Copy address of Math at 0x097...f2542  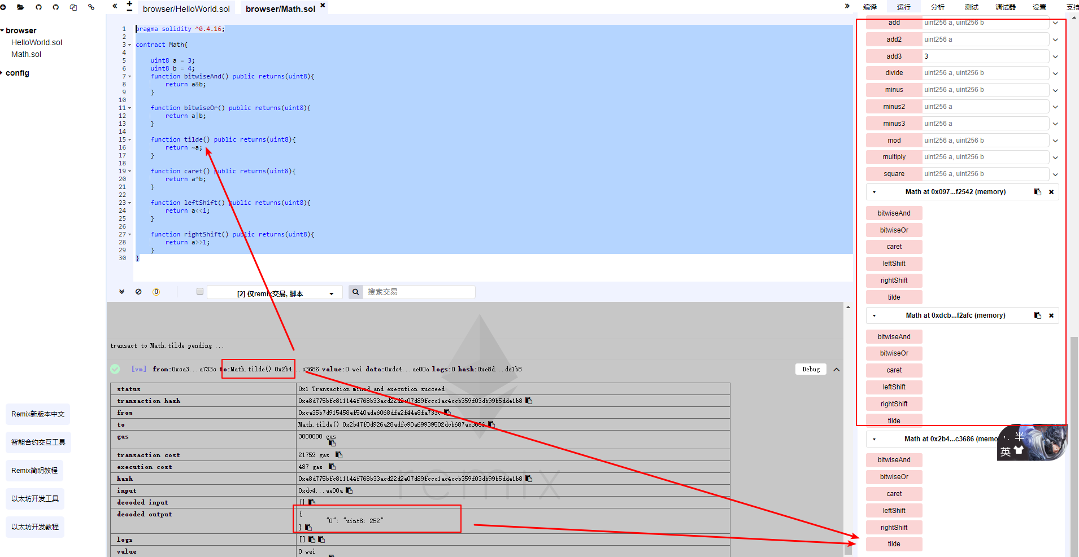point(1038,192)
